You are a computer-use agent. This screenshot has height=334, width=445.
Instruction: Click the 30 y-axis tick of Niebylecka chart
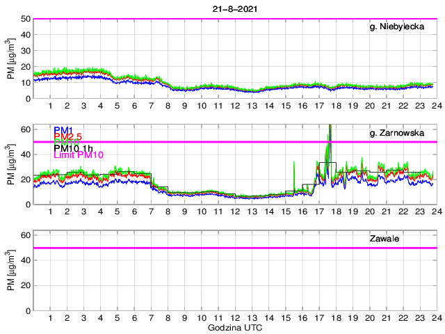tap(26, 51)
